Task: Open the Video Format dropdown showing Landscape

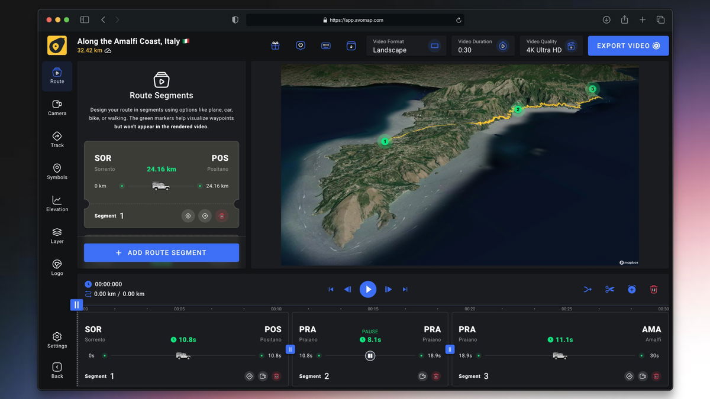Action: point(406,46)
